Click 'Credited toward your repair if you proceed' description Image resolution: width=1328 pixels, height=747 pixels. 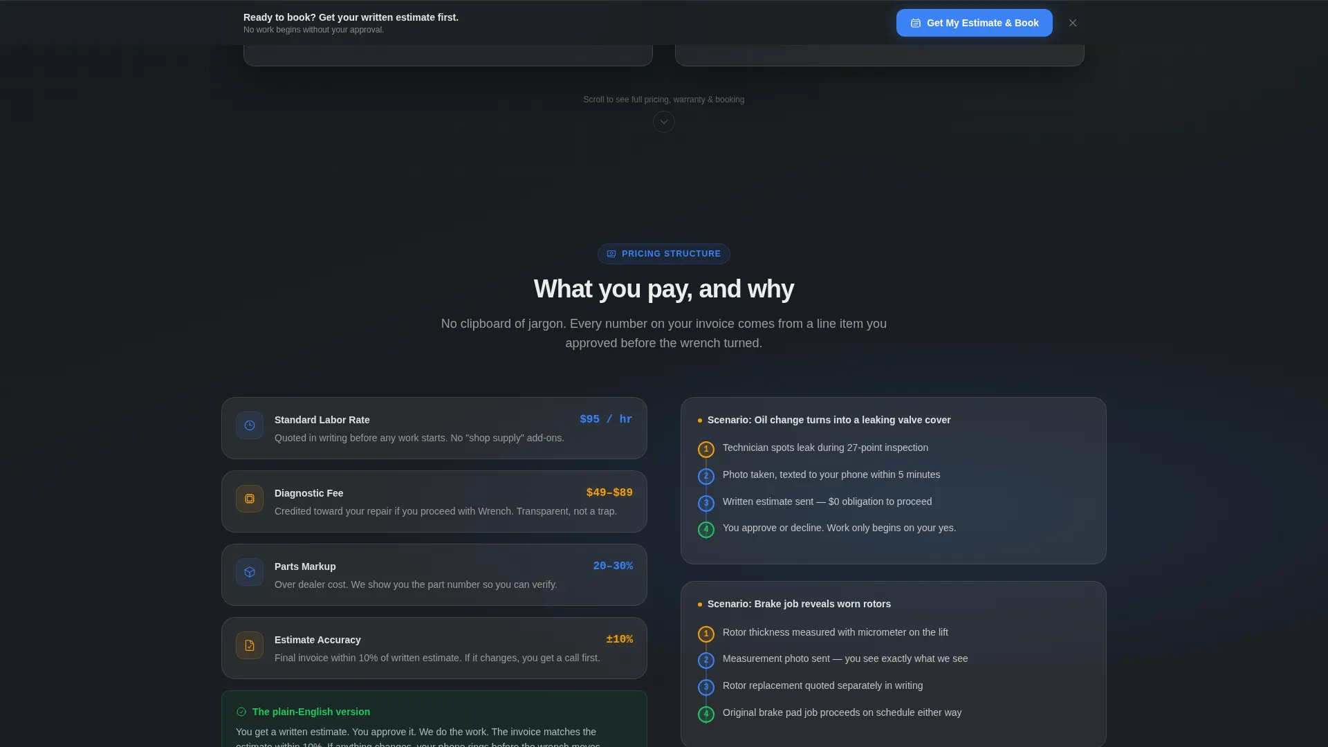[x=445, y=511]
